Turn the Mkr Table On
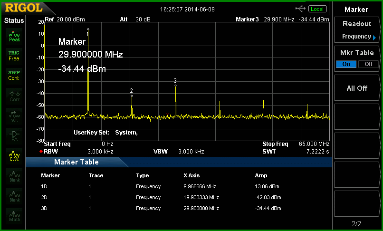The height and width of the screenshot is (231, 383). point(346,64)
